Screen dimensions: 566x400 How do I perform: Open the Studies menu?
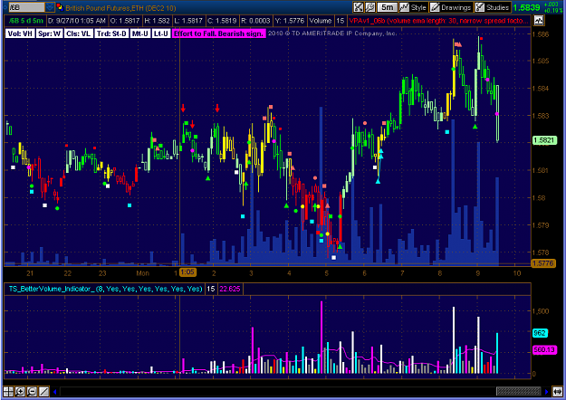pyautogui.click(x=493, y=7)
